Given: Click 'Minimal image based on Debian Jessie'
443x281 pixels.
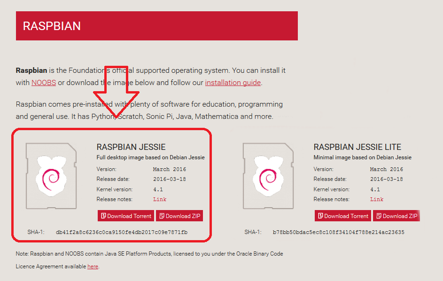Looking at the screenshot, I should click(x=363, y=157).
